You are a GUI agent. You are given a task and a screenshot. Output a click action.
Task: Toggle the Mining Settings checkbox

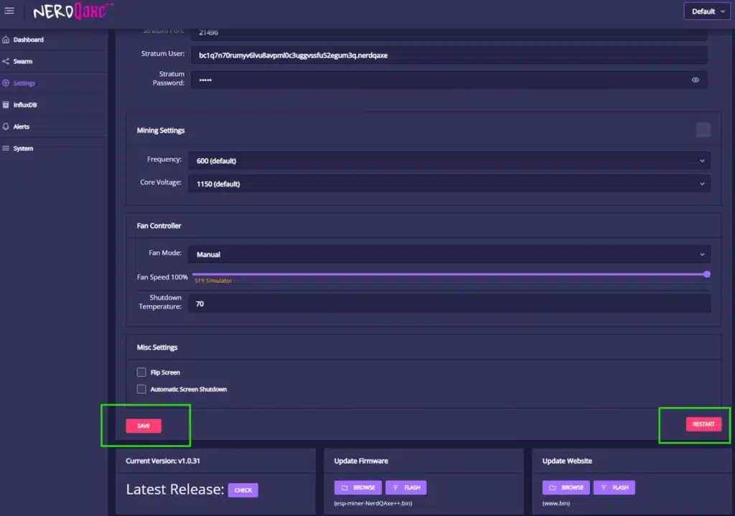click(x=703, y=130)
